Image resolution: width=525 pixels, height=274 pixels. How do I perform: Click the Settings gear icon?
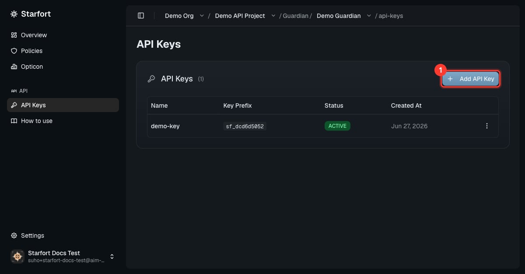(x=14, y=235)
